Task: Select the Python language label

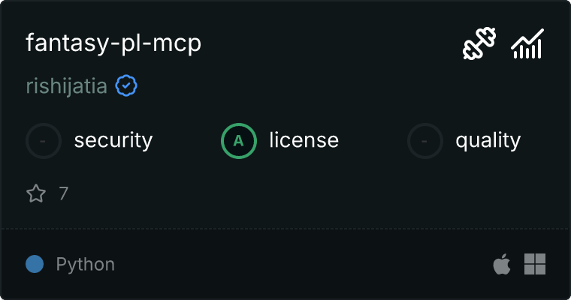Action: [x=85, y=264]
